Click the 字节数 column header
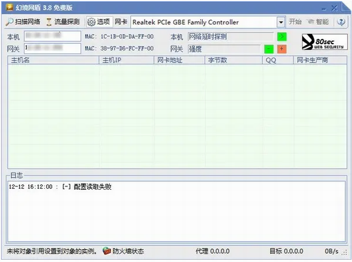Image resolution: width=352 pixels, height=262 pixels. tap(234, 60)
